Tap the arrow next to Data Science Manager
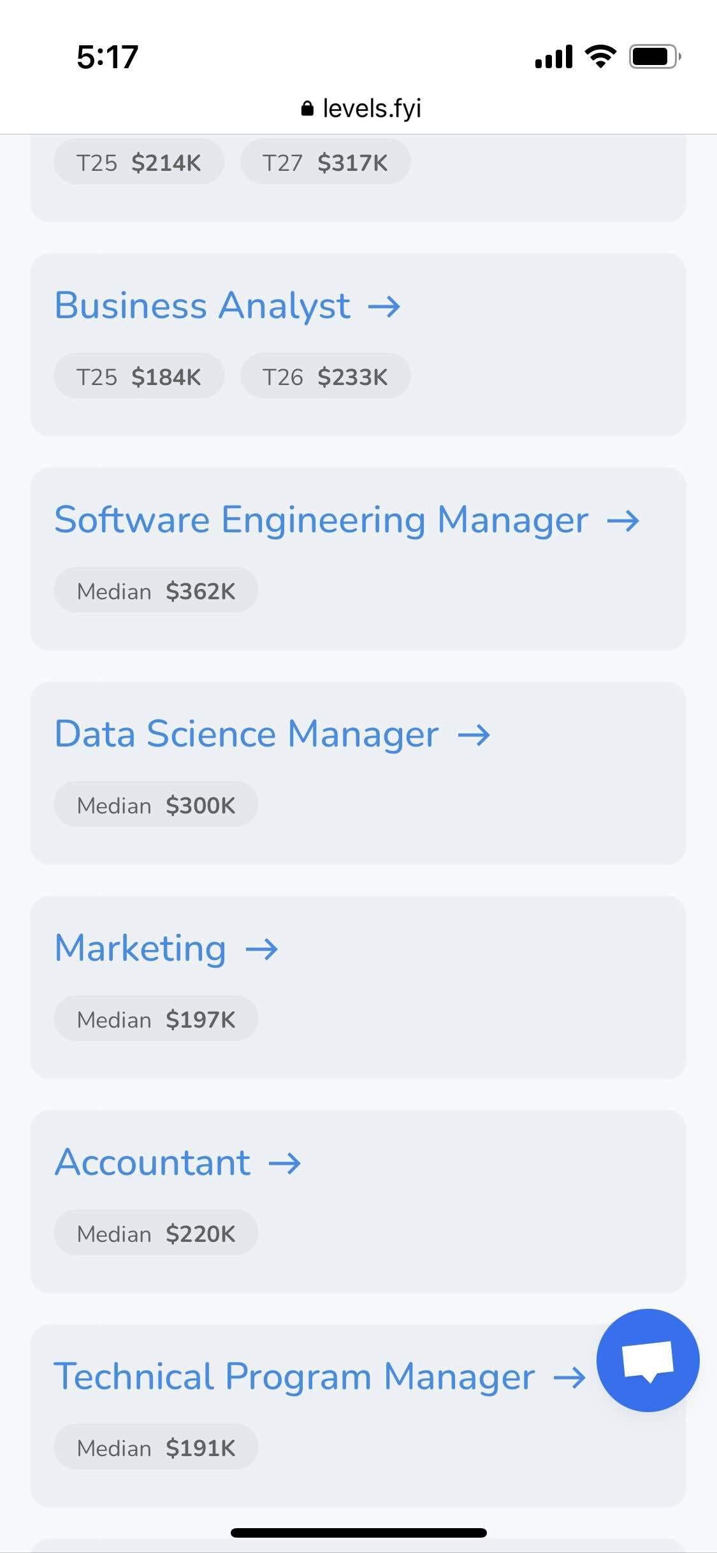 [x=474, y=736]
